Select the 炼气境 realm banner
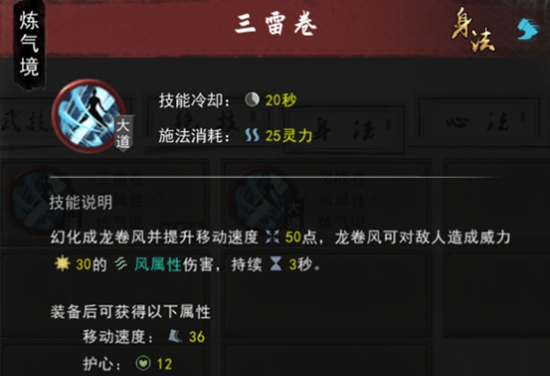 (29, 44)
